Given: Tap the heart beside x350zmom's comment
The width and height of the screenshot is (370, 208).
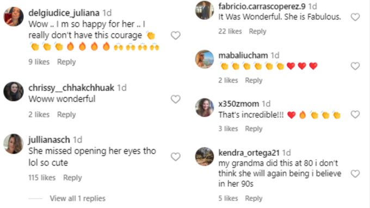Looking at the screenshot, I should (355, 115).
